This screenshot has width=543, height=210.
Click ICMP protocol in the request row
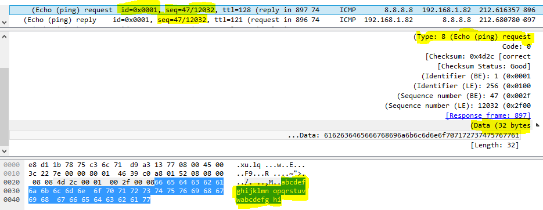(348, 10)
